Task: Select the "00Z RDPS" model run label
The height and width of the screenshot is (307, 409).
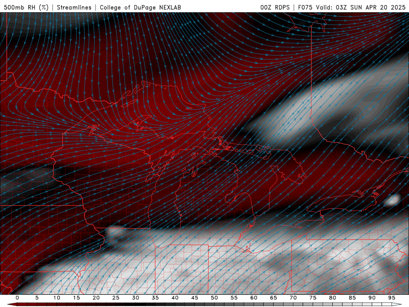Action: point(275,7)
